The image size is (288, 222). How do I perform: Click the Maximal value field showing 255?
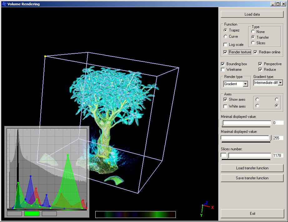tap(278, 138)
